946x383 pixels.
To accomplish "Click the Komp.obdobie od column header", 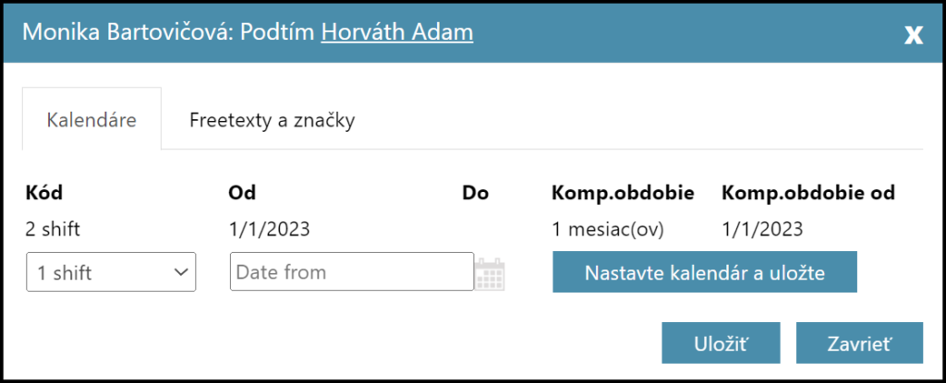I will (x=807, y=194).
